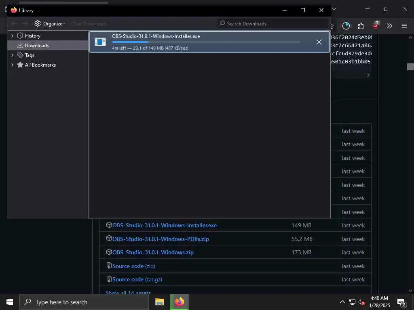Open Source code (tar.gz) link

137,279
